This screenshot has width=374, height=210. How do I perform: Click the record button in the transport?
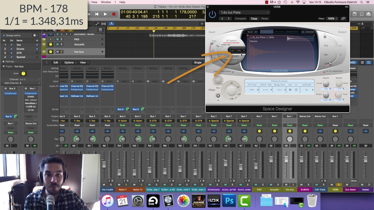[114, 14]
